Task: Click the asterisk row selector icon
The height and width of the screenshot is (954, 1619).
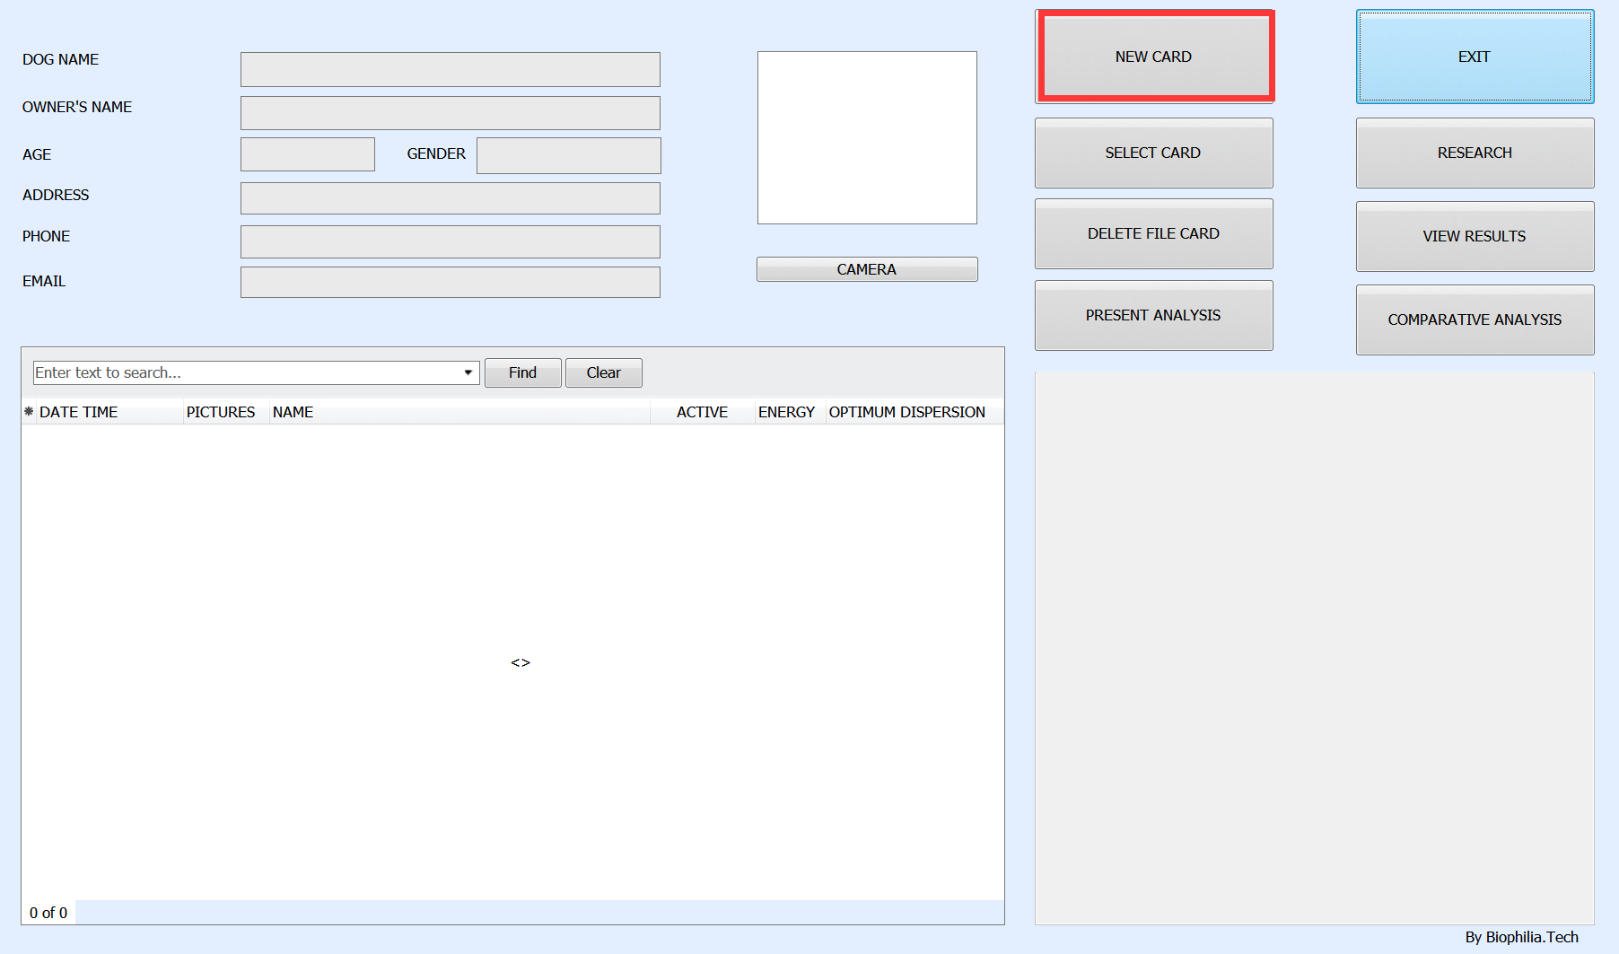Action: pyautogui.click(x=29, y=412)
